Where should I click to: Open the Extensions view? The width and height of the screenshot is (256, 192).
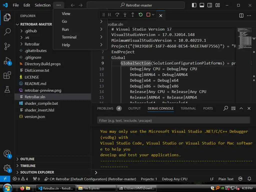(x=7, y=75)
